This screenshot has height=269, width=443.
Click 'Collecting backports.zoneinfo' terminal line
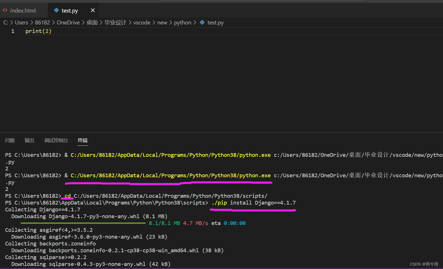51,244
